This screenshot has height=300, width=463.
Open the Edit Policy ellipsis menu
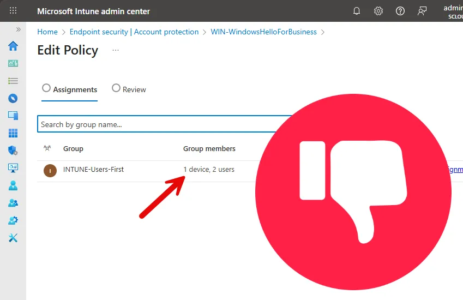[116, 50]
